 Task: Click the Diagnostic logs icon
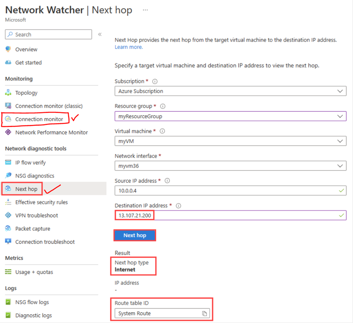click(x=8, y=315)
